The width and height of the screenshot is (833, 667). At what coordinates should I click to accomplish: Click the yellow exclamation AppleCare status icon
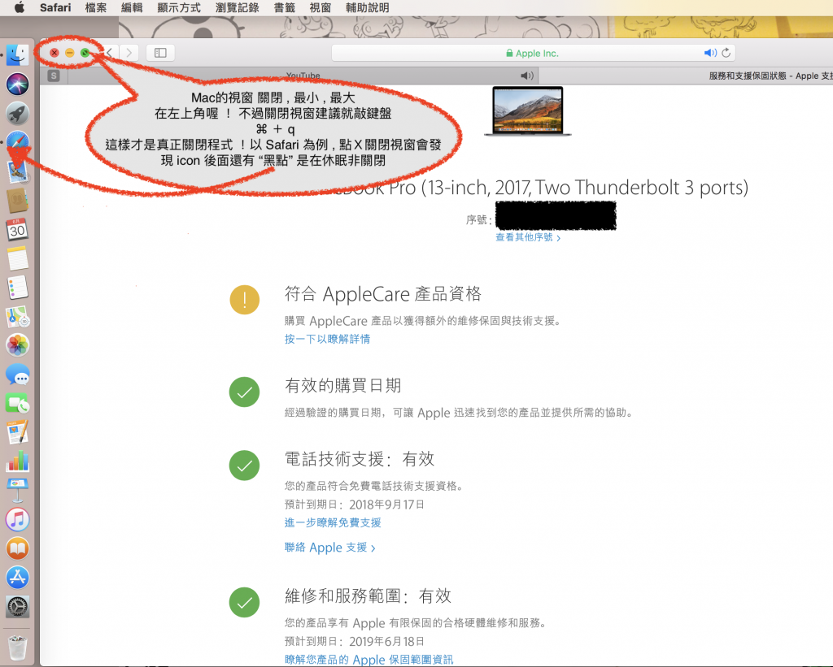click(x=244, y=300)
